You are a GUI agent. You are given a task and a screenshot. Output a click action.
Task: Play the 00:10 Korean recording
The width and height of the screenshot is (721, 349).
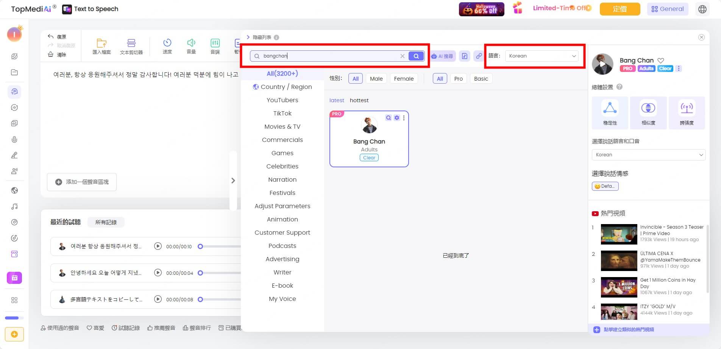point(158,246)
